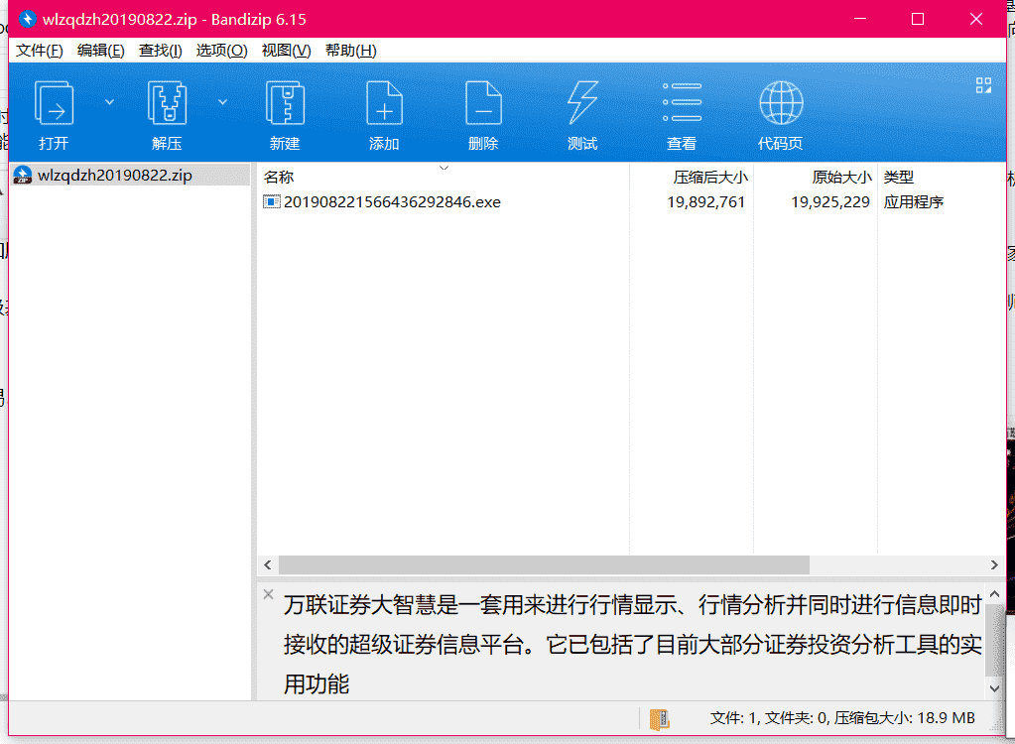Open the 编辑(E) menu
1015x744 pixels.
(101, 51)
